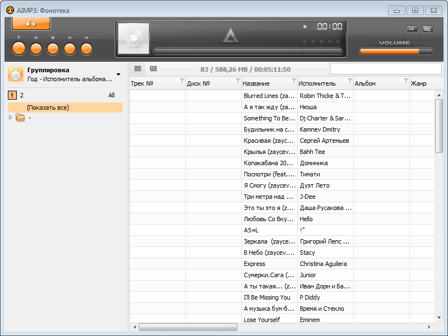Select (Показать все) in the tree
The height and width of the screenshot is (336, 448).
point(65,108)
